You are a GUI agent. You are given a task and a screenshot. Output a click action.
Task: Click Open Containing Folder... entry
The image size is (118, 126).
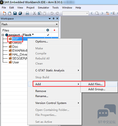(x=55, y=110)
